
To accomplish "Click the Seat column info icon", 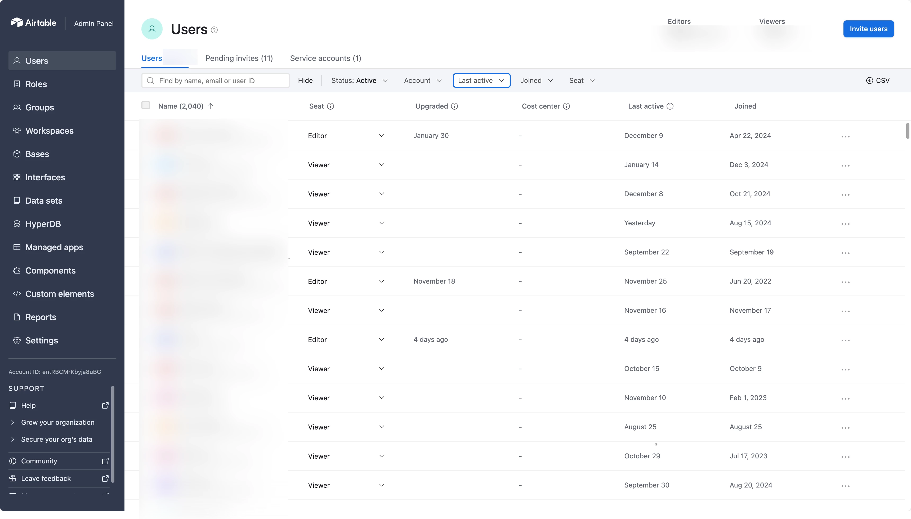I will coord(331,106).
